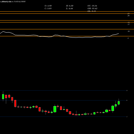The width and height of the screenshot is (134, 134).
Task: Click the right end of the white moving-average line
Action: point(119,33)
